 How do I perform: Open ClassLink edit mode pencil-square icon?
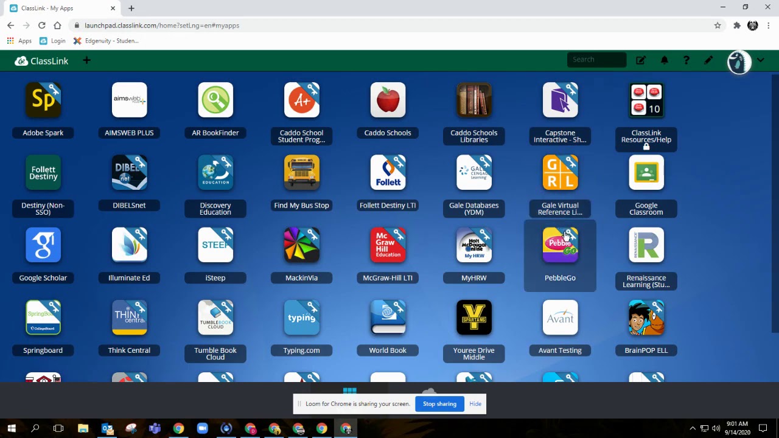[x=641, y=60]
